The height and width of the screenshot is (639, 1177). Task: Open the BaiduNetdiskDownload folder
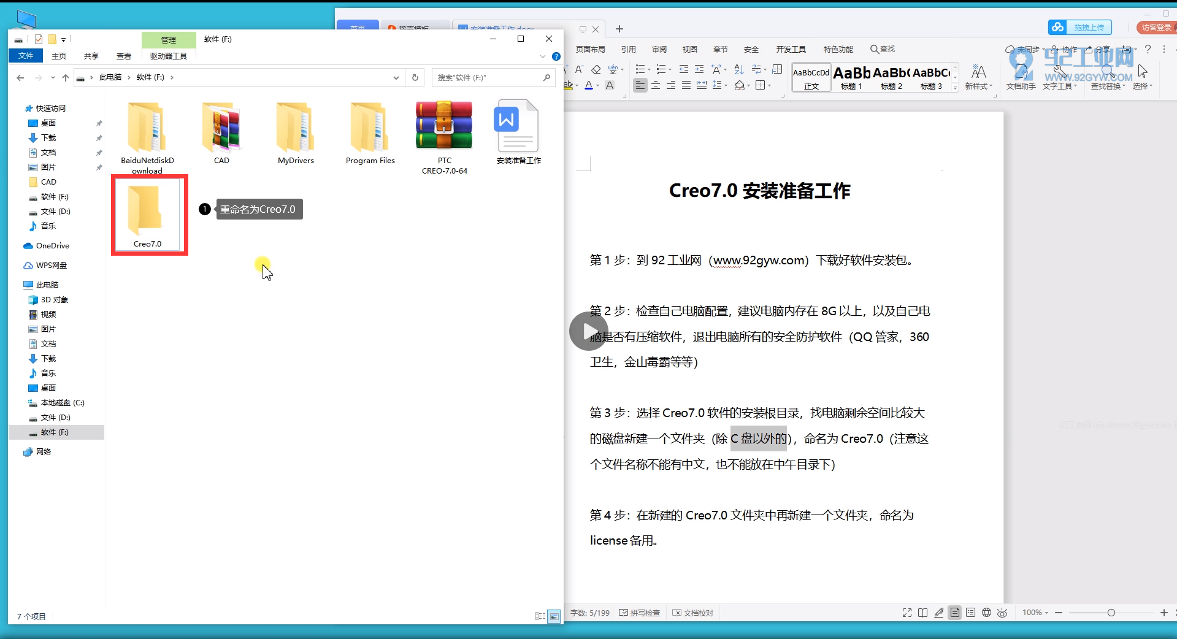[x=147, y=138]
